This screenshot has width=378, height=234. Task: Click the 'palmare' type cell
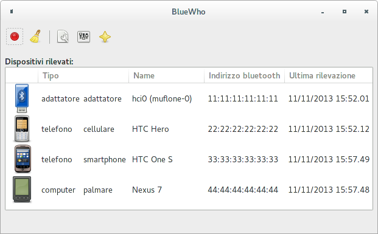(x=97, y=190)
